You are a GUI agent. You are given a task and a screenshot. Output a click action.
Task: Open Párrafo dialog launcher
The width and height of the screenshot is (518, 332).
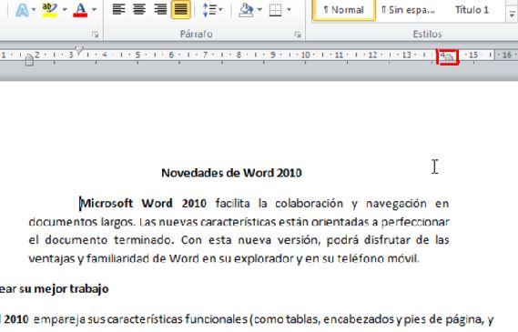point(298,35)
